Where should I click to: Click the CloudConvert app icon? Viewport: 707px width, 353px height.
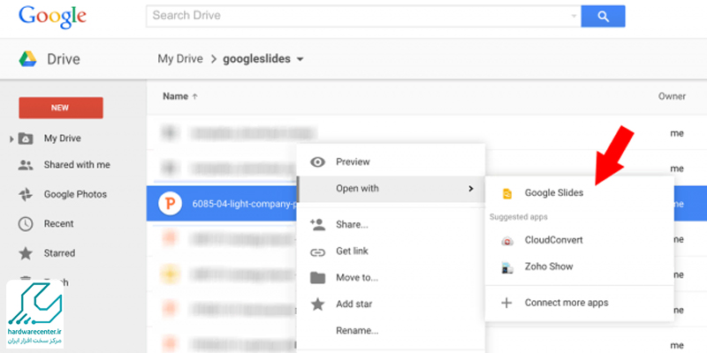[x=507, y=241]
